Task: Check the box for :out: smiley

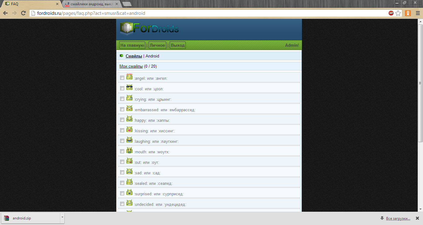Action: [x=122, y=162]
